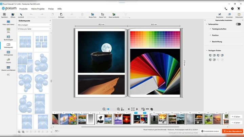Click the zoom slider handle
The width and height of the screenshot is (244, 137).
(x=108, y=109)
